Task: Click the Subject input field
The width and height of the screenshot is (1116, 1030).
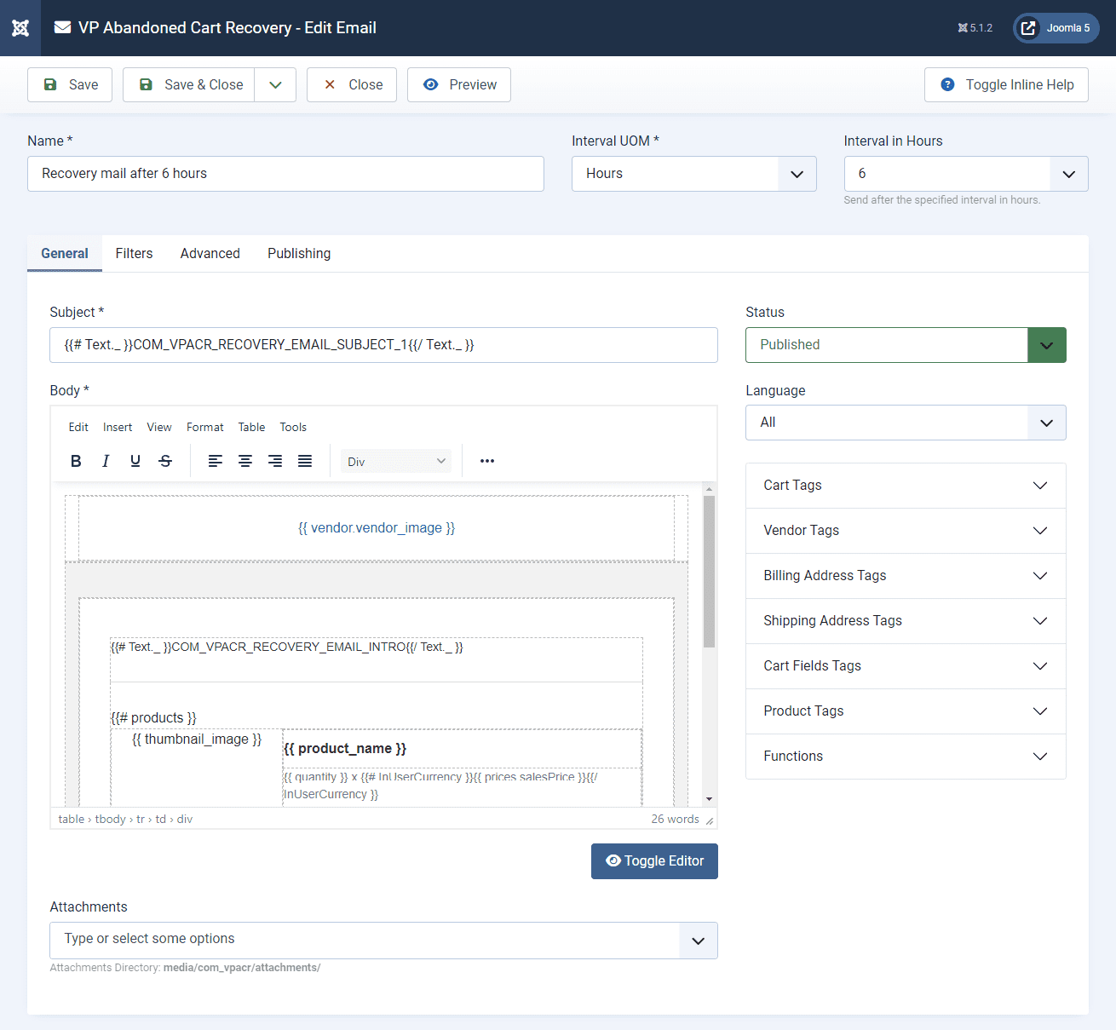Action: [383, 345]
